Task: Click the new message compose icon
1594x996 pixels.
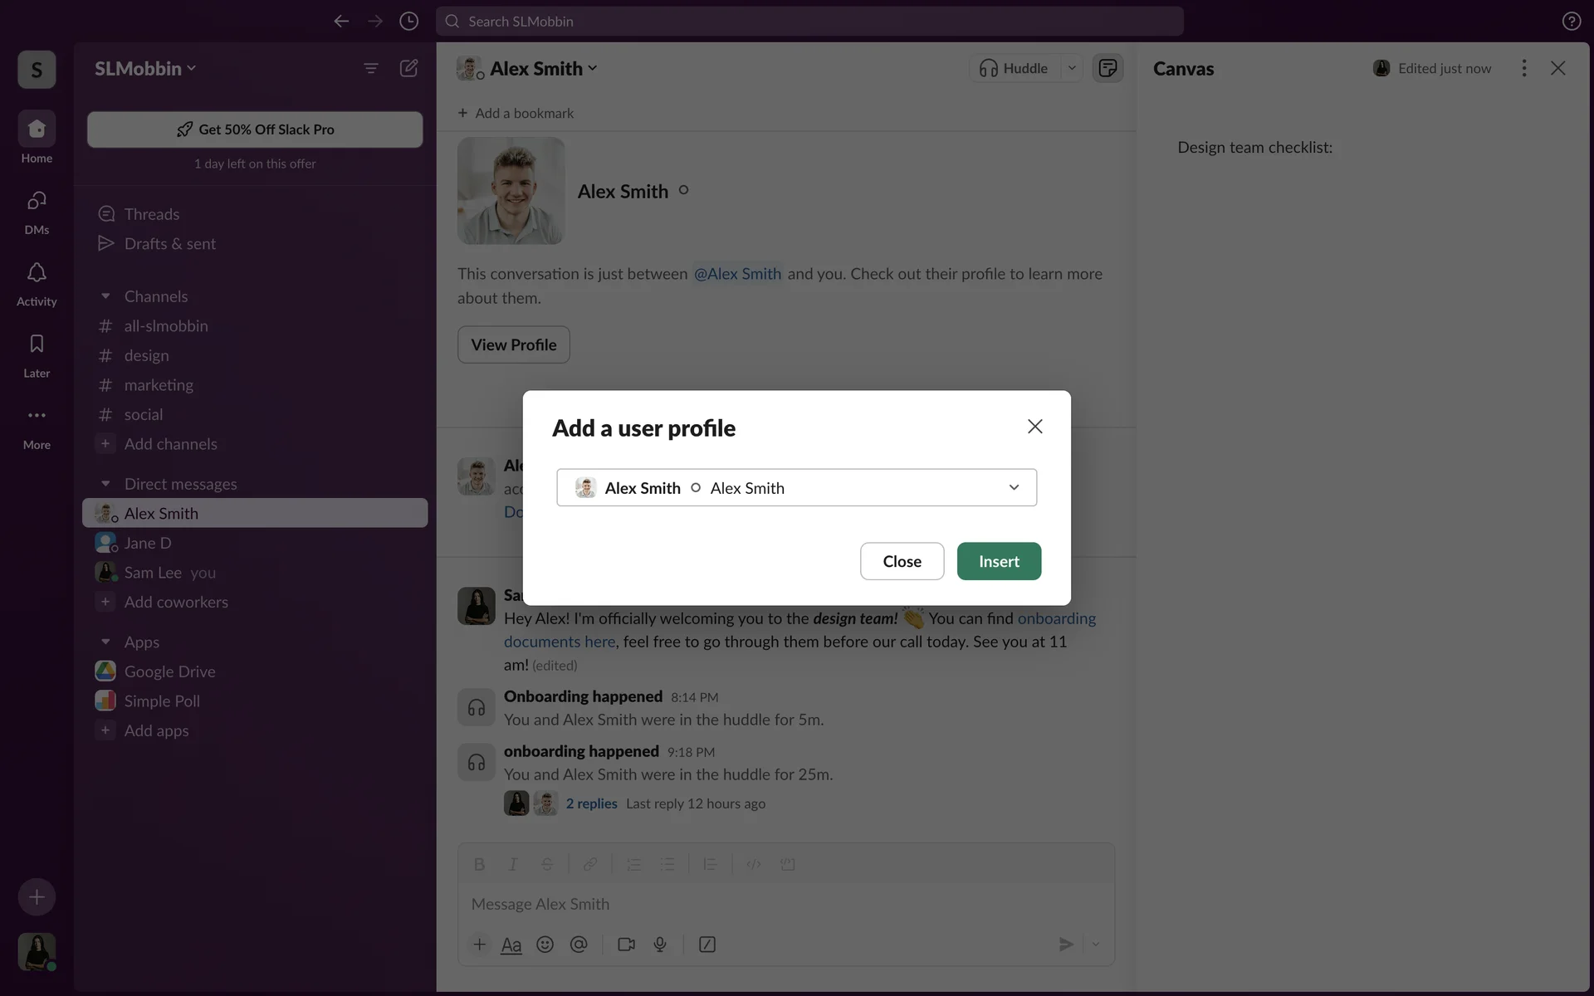Action: click(x=408, y=68)
